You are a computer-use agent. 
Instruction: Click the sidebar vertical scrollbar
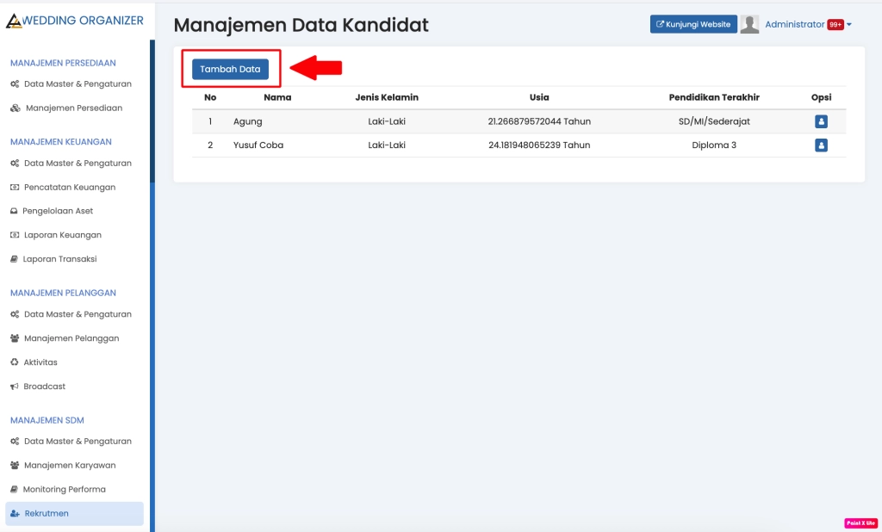152,112
